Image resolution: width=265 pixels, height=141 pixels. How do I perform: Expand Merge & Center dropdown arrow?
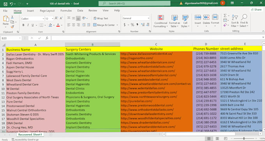coord(117,25)
